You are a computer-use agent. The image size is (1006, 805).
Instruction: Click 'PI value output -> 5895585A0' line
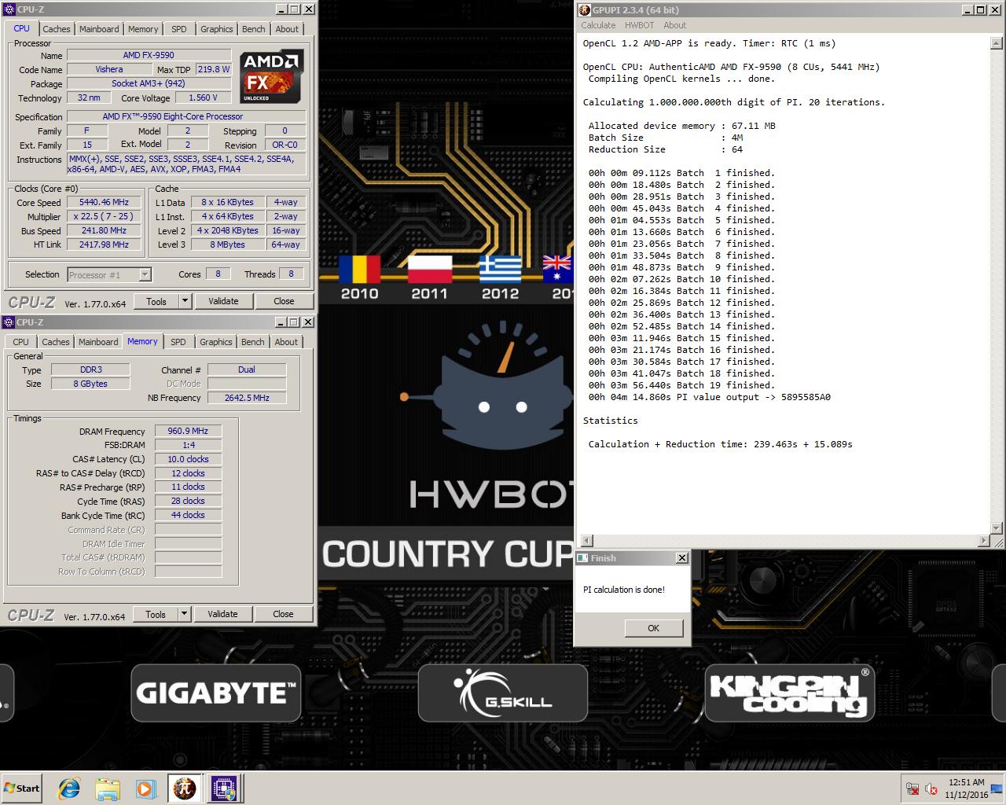click(x=709, y=397)
